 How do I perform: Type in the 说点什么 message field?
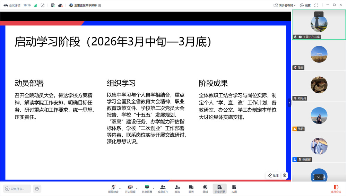(17, 189)
